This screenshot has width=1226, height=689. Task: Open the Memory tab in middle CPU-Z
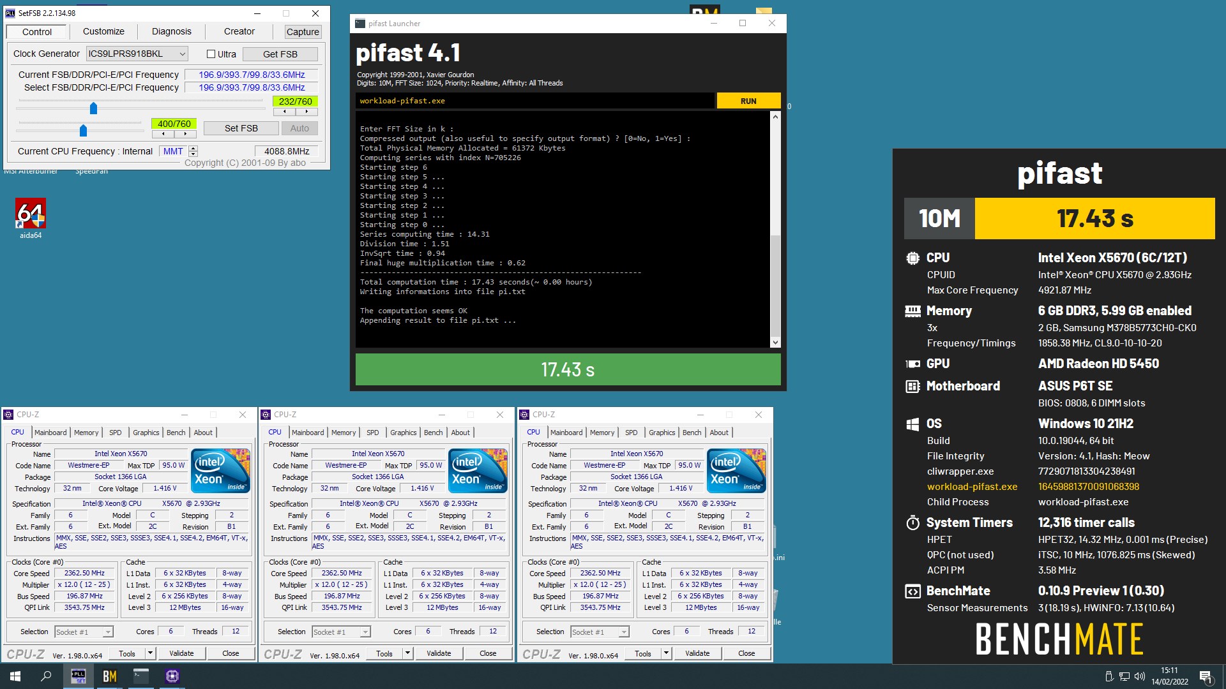click(344, 433)
